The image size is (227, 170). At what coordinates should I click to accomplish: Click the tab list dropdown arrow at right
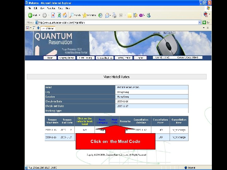point(204,28)
